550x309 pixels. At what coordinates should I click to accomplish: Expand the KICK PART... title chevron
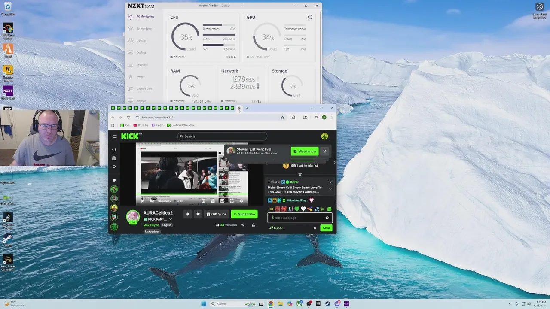[x=171, y=219]
